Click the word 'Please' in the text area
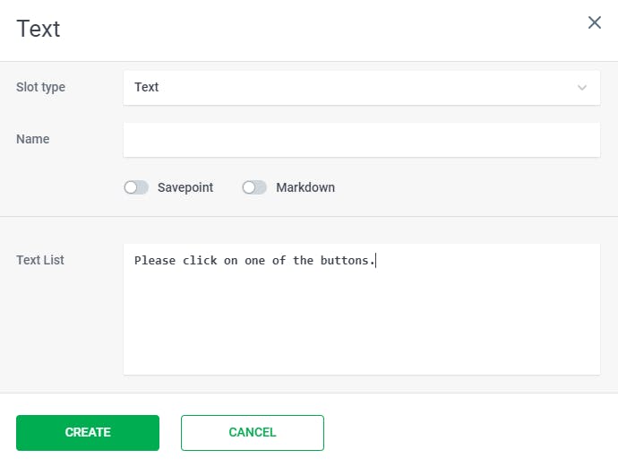Image resolution: width=618 pixels, height=467 pixels. point(155,261)
